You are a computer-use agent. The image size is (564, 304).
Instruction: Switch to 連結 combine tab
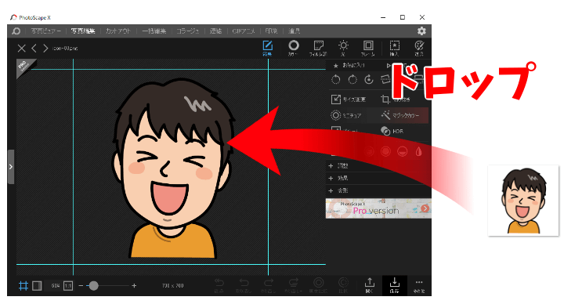pyautogui.click(x=215, y=31)
